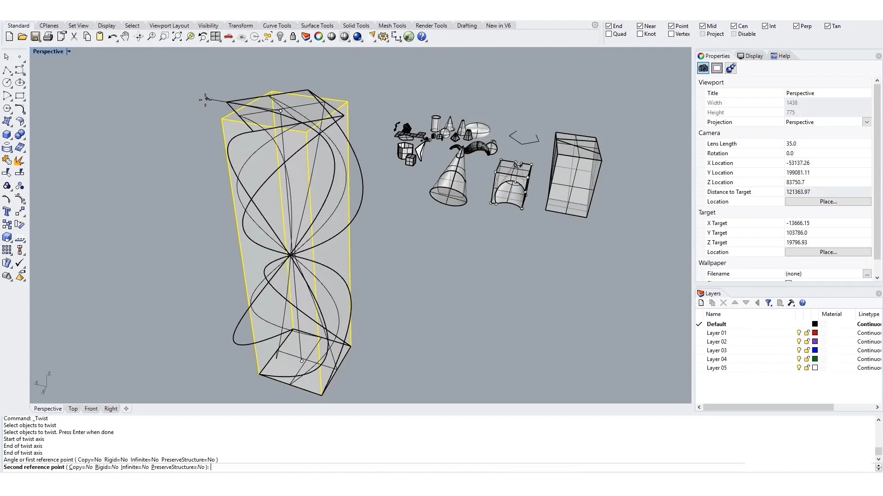Disable the Near osnap checkbox

[x=640, y=26]
